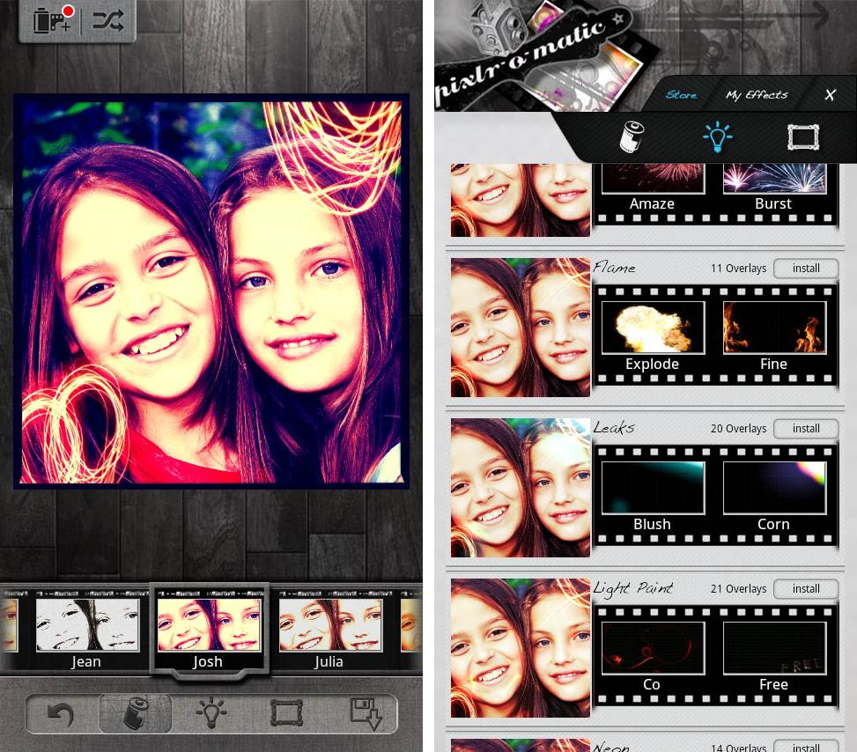Choose the Jean filter thumbnail
The image size is (857, 752).
point(86,634)
